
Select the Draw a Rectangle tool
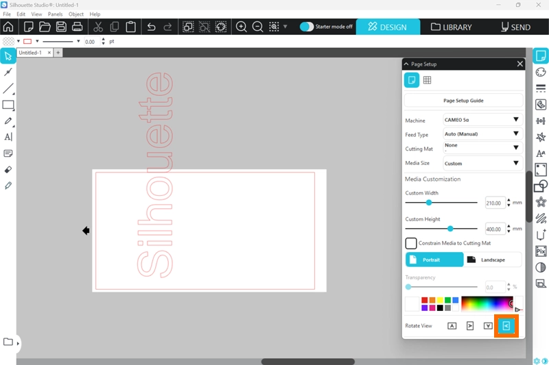[8, 105]
